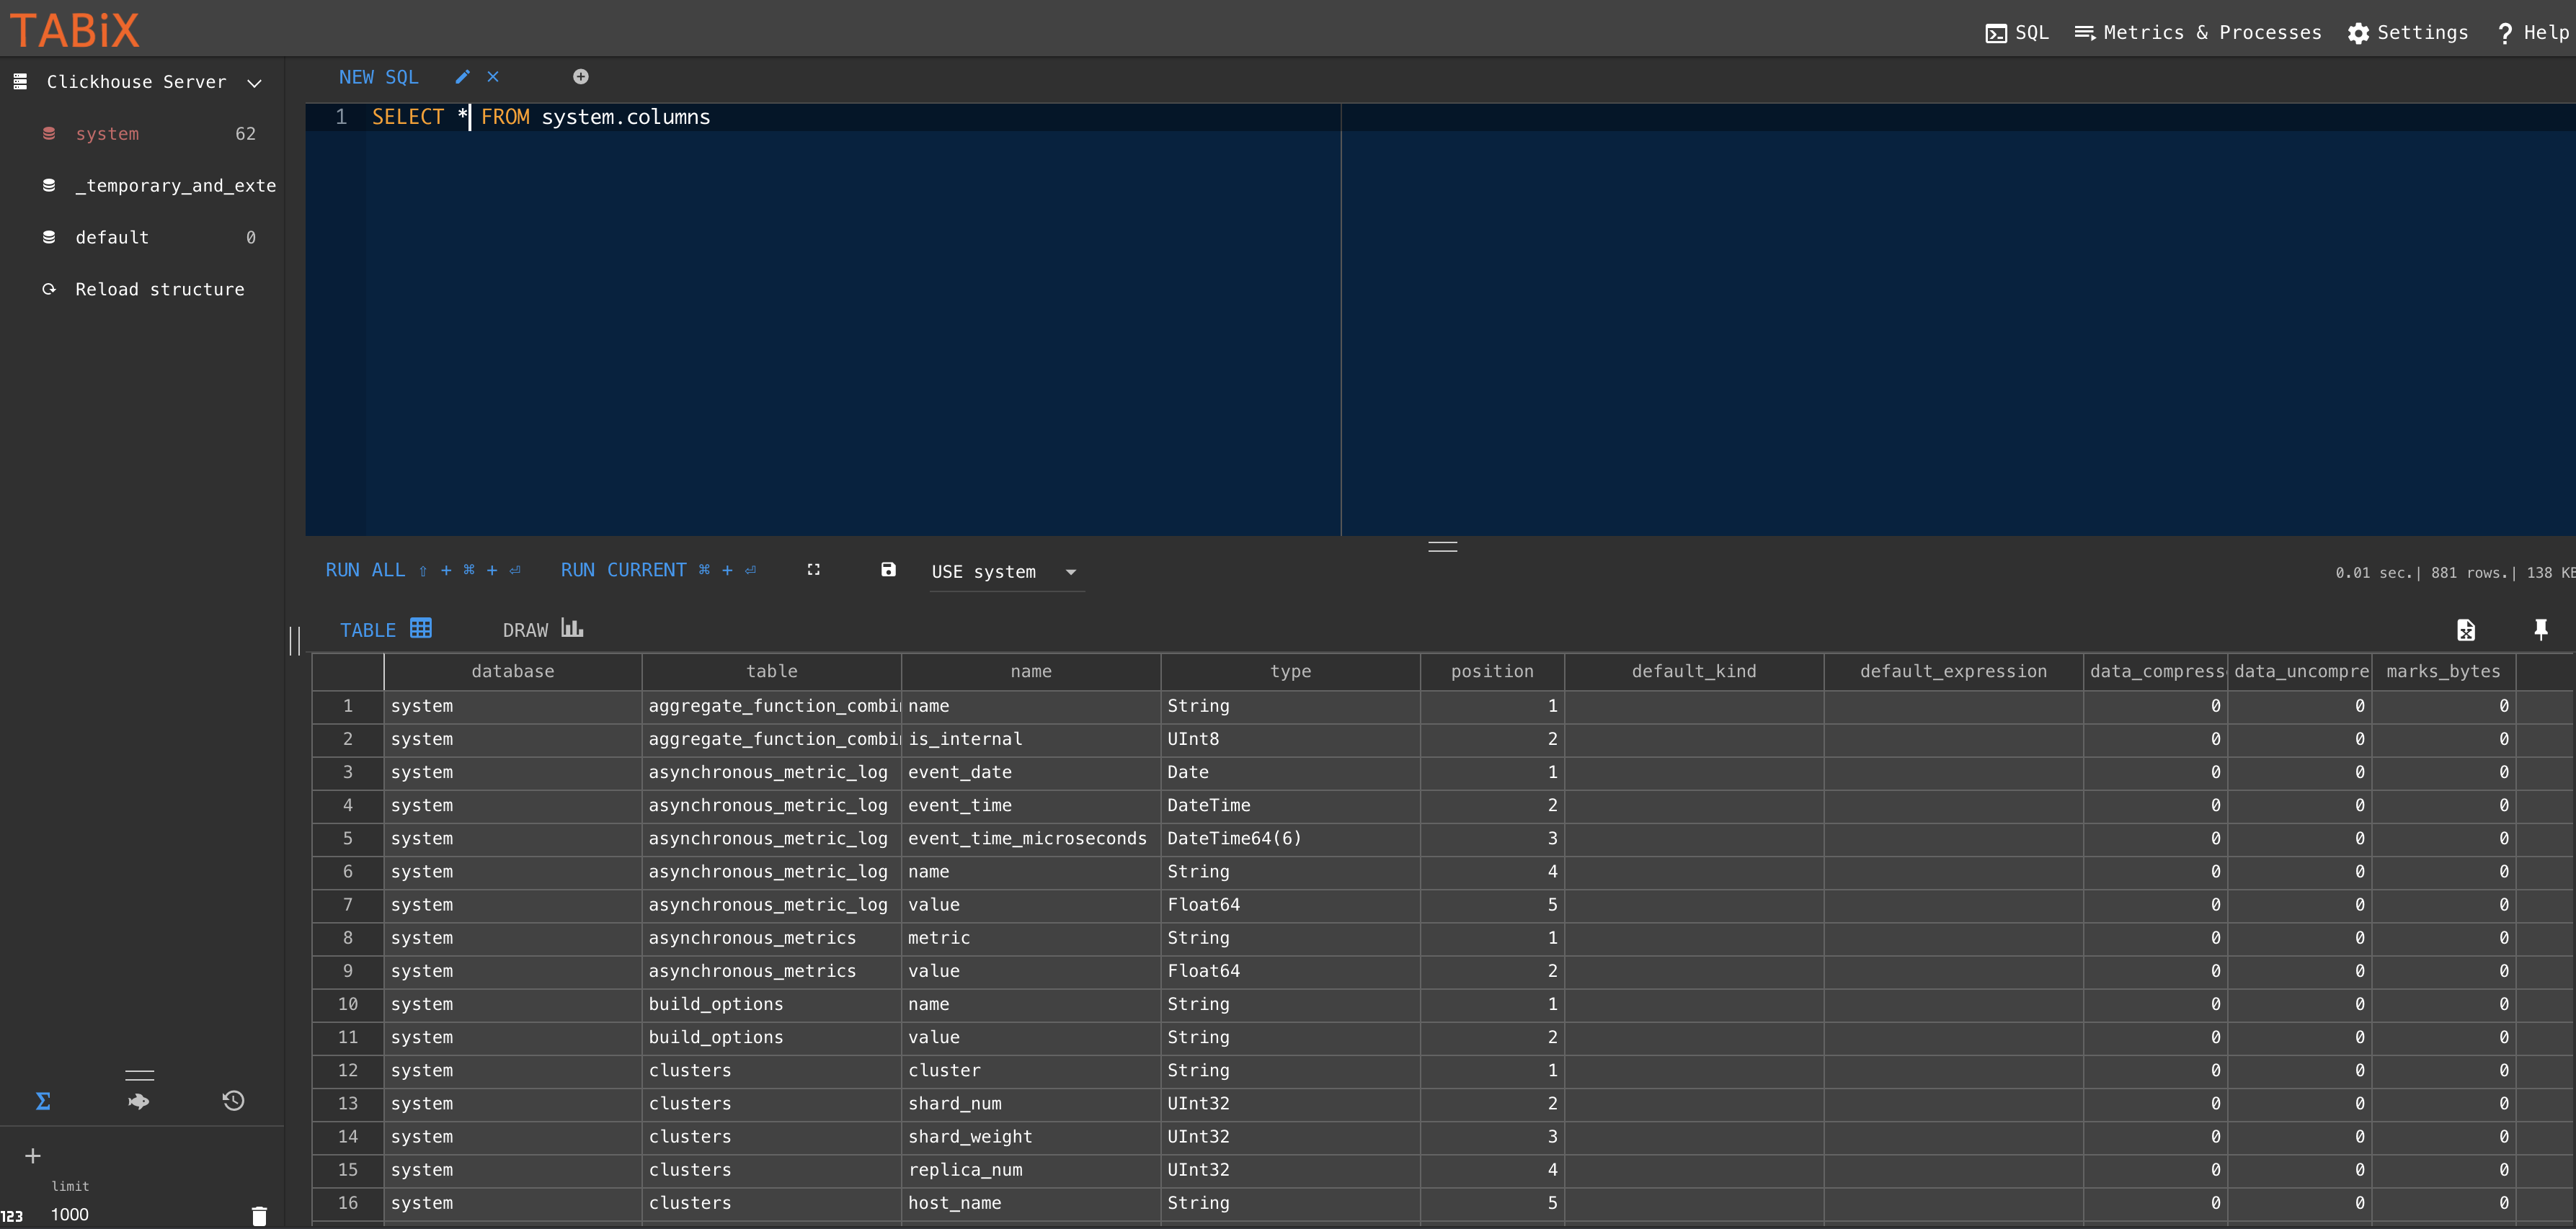Viewport: 2576px width, 1229px height.
Task: Click the trash icon beside limit
Action: [x=259, y=1215]
